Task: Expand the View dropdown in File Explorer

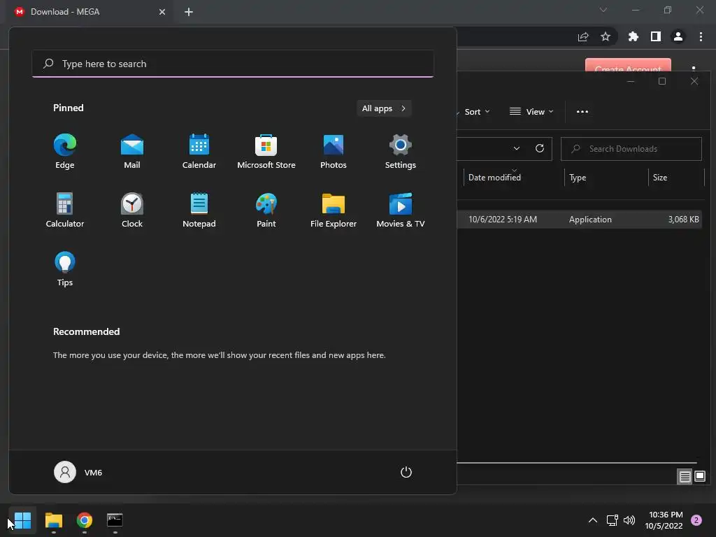Action: pyautogui.click(x=531, y=112)
